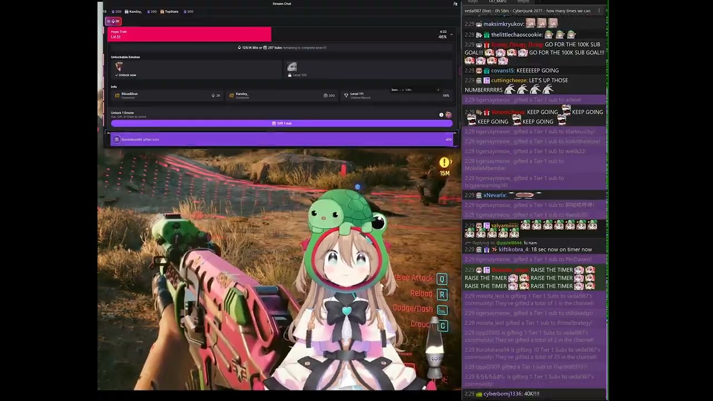Click username maksimkryukov in chat

504,24
